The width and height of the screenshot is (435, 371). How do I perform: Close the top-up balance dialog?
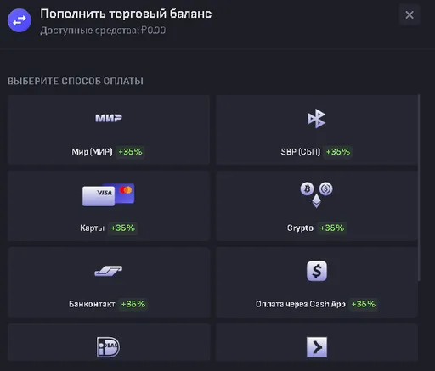click(410, 14)
